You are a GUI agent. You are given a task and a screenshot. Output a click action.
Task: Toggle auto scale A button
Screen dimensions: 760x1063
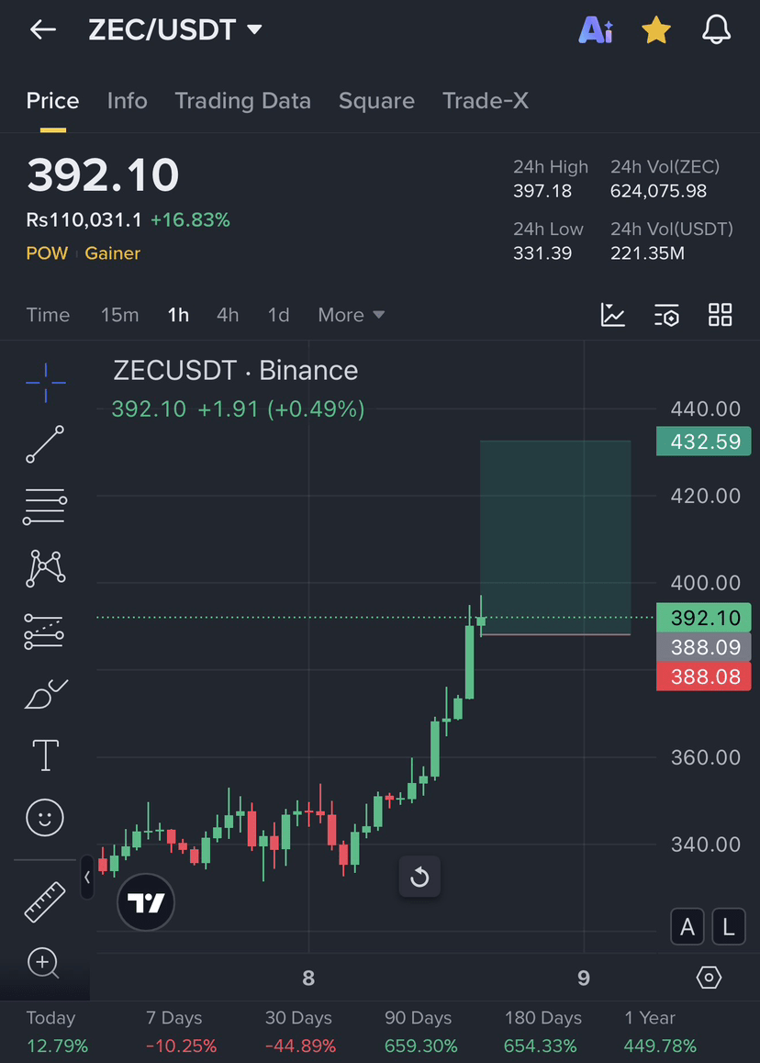[x=687, y=927]
